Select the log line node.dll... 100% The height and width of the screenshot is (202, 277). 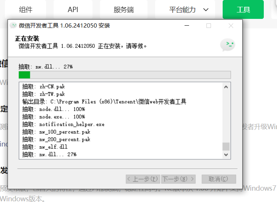[54, 109]
